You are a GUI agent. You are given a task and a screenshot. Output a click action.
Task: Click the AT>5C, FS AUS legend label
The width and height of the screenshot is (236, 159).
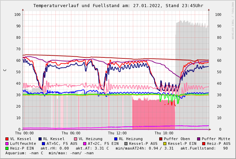[x=62, y=143]
